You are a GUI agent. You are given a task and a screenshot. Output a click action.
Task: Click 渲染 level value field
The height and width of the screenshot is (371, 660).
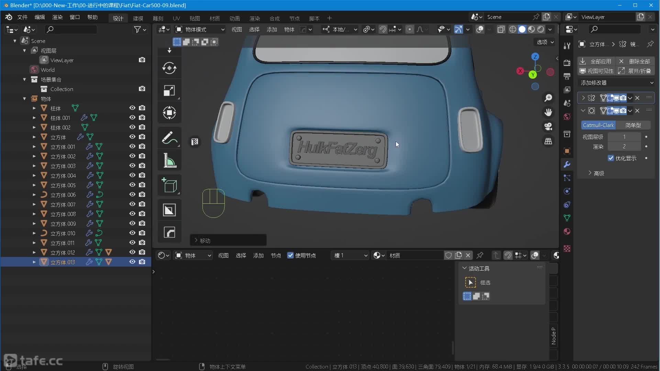tap(624, 146)
